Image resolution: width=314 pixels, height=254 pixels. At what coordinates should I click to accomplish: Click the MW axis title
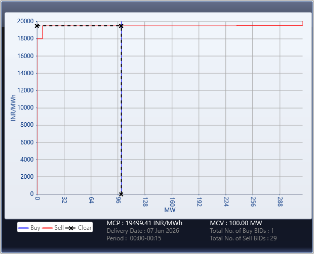point(170,210)
